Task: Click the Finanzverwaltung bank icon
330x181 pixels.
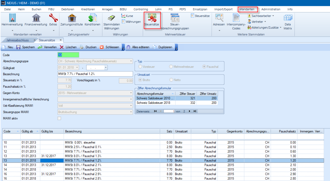Action: [x=36, y=18]
